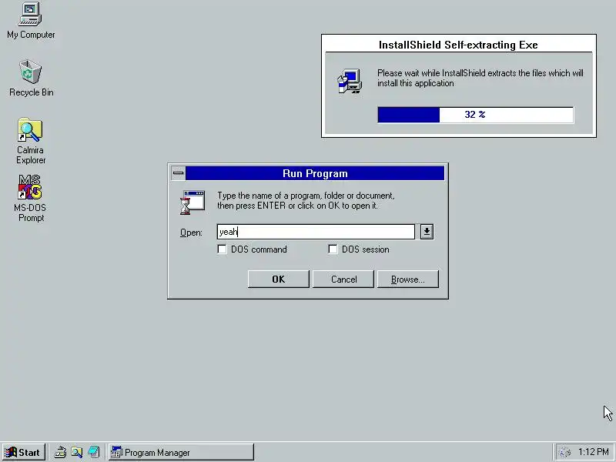The width and height of the screenshot is (616, 462).
Task: Click the Browse... button
Action: pos(408,280)
